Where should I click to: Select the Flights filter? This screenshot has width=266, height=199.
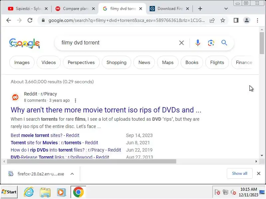[x=217, y=62]
